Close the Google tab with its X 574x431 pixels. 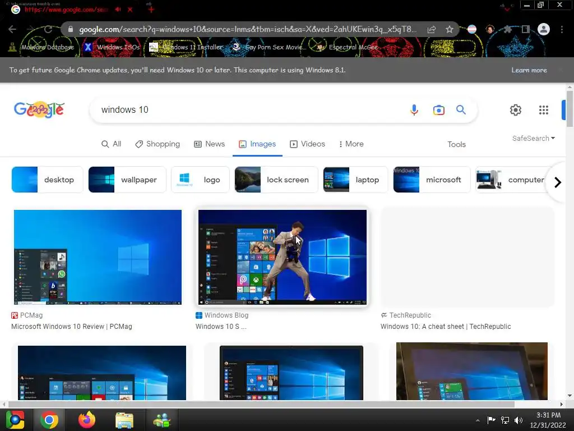point(130,10)
